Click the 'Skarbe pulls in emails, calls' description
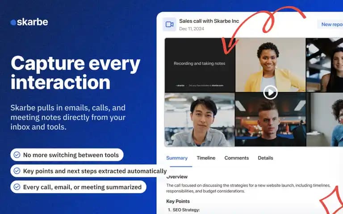The height and width of the screenshot is (214, 343). pos(68,117)
